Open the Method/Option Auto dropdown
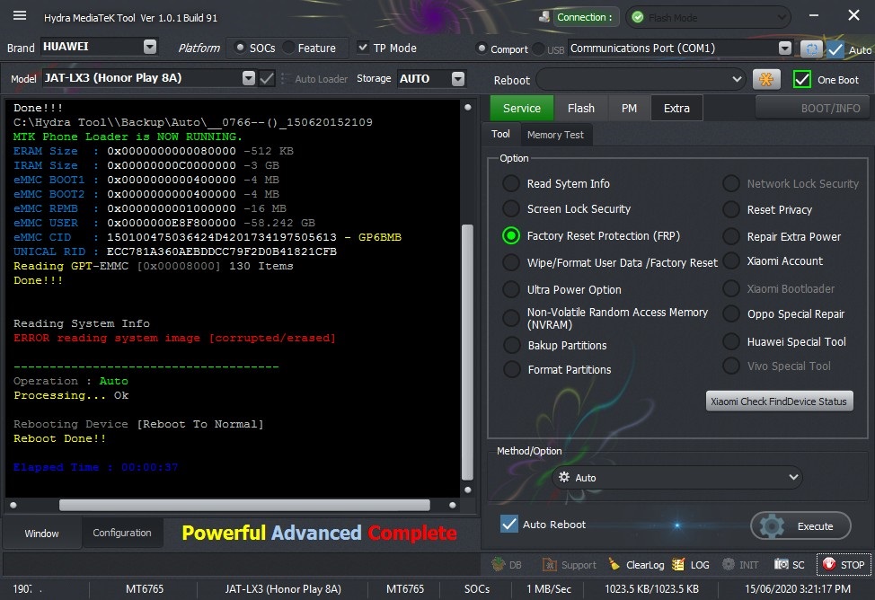 [x=676, y=477]
